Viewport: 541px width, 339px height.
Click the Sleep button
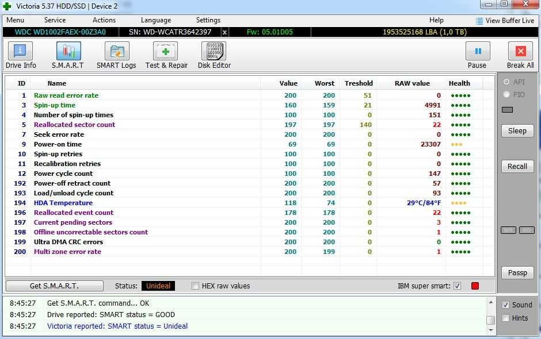(517, 131)
